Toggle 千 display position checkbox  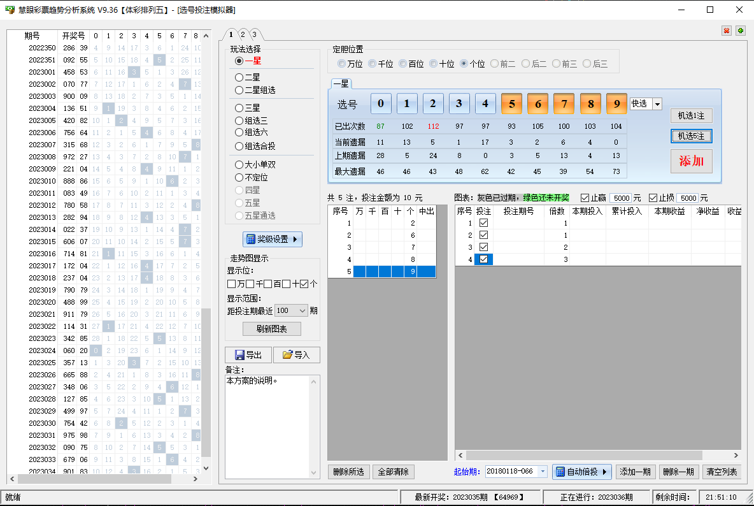click(x=250, y=284)
